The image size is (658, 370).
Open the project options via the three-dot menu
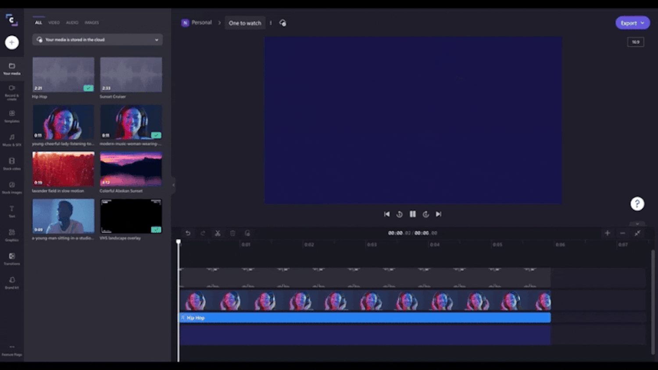click(x=271, y=23)
